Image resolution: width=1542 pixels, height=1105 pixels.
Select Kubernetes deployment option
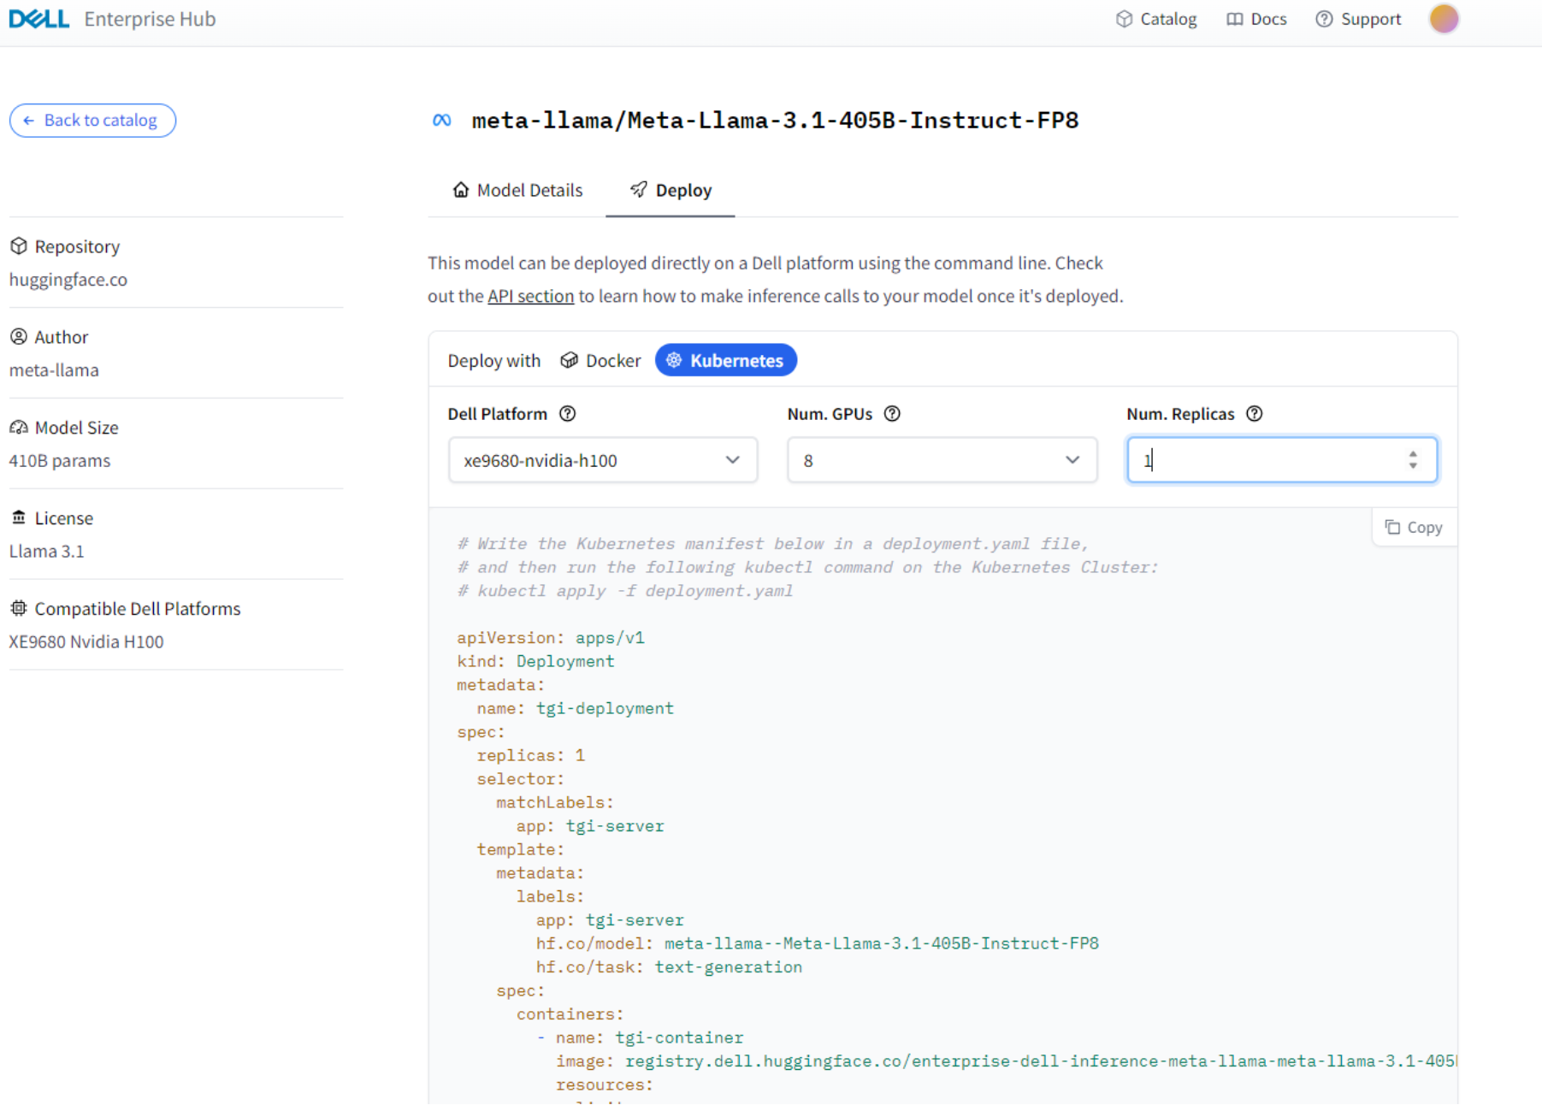[726, 360]
